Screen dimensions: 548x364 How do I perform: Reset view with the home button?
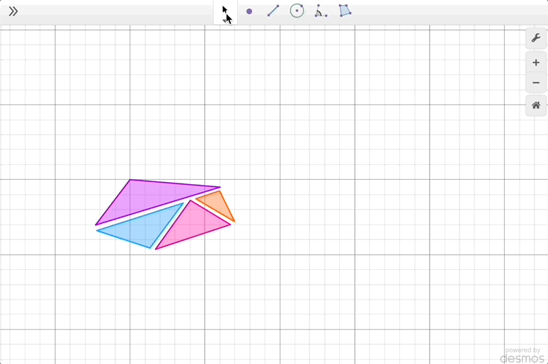[536, 106]
